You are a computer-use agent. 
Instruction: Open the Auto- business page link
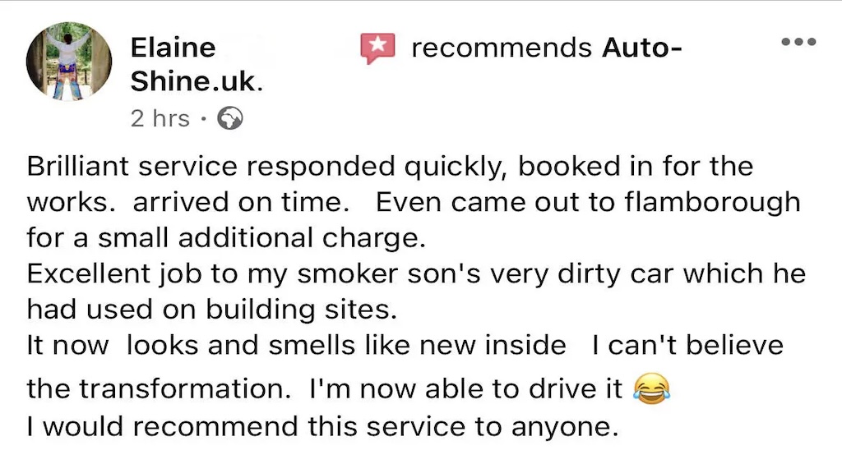click(x=642, y=47)
